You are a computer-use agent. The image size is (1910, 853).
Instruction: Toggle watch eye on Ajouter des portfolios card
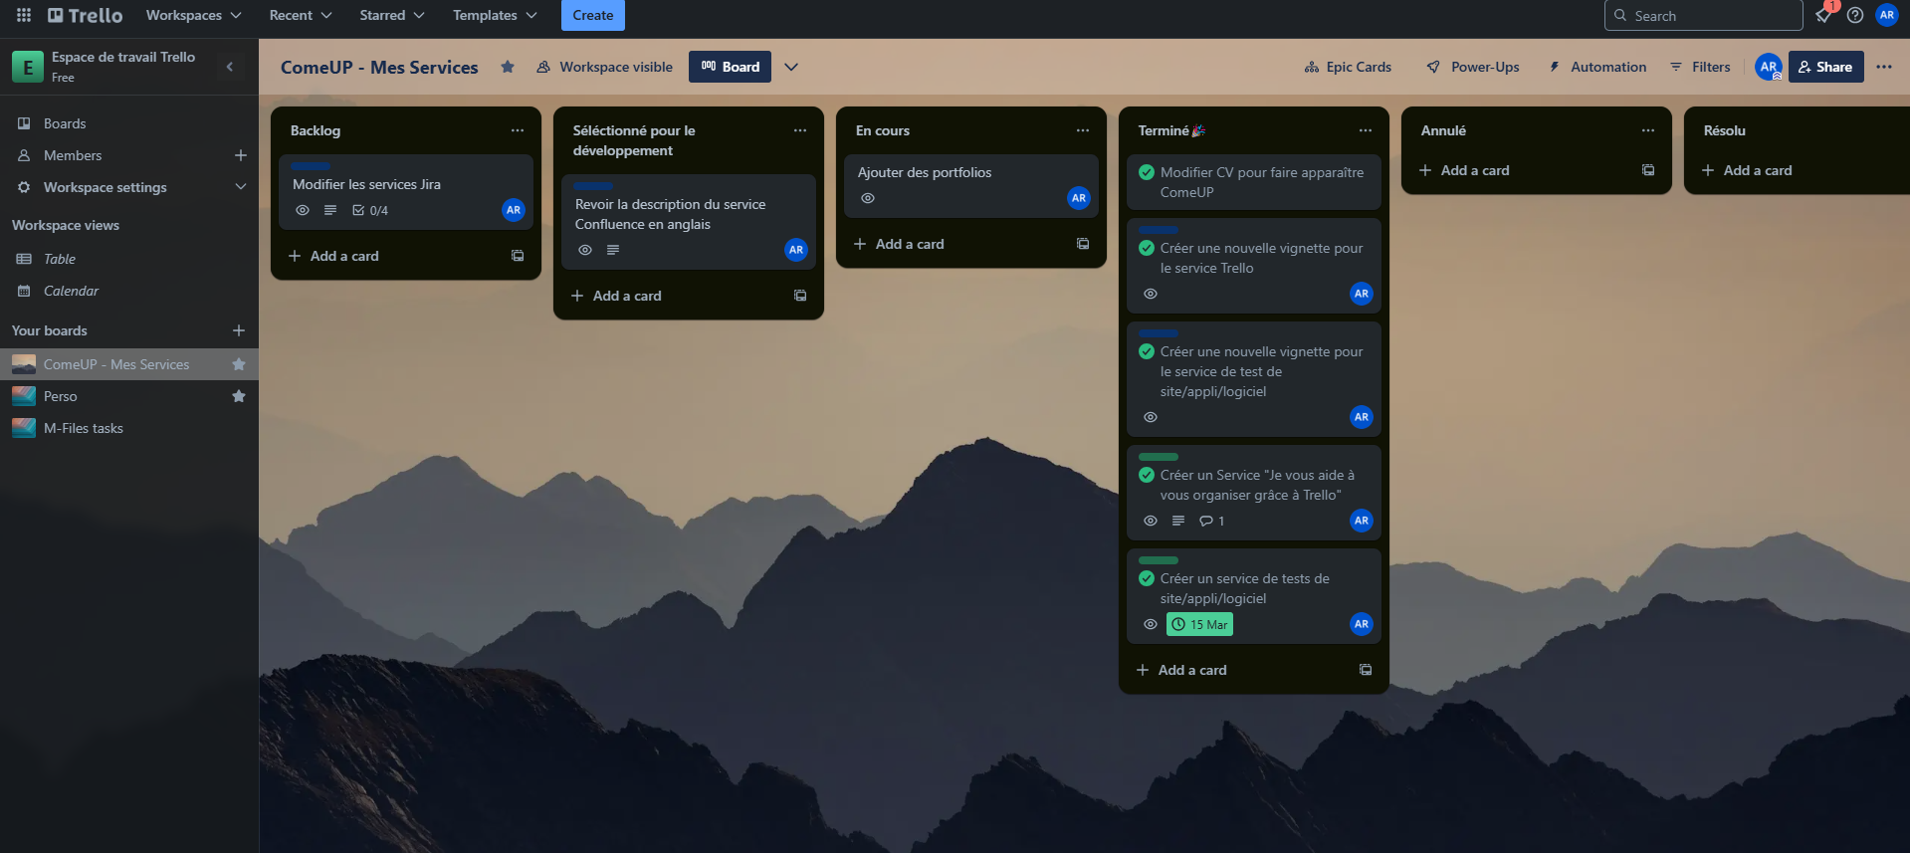tap(868, 198)
